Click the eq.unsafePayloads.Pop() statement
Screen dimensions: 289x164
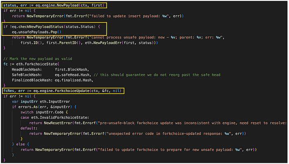(36, 32)
